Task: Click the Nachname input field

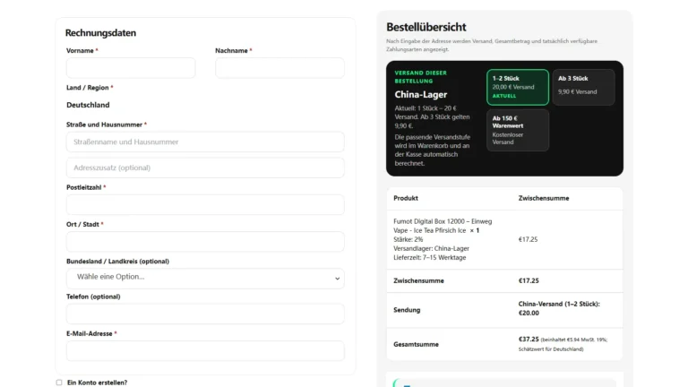Action: pos(279,68)
